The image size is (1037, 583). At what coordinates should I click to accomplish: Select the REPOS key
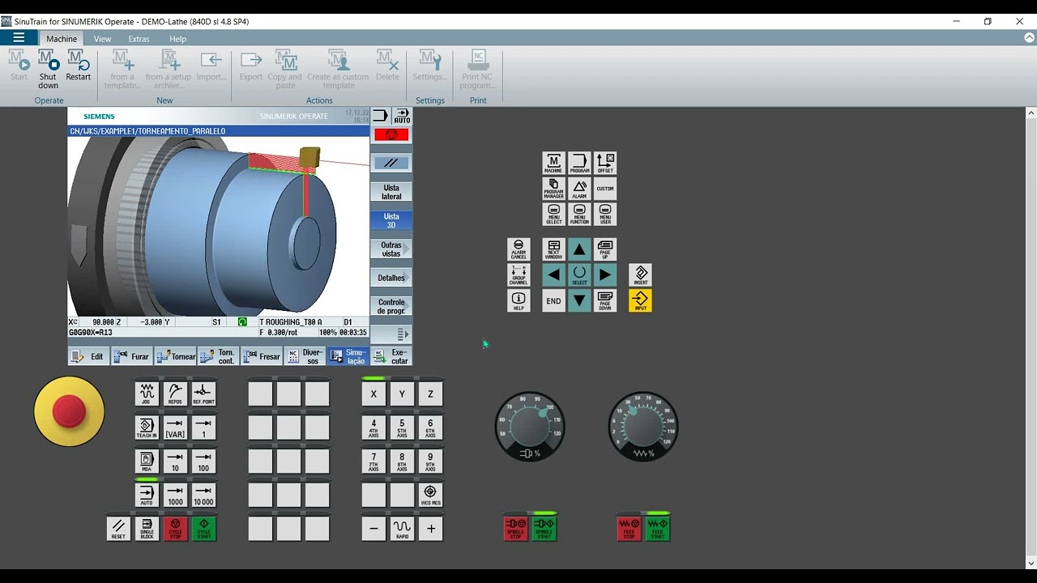[175, 394]
